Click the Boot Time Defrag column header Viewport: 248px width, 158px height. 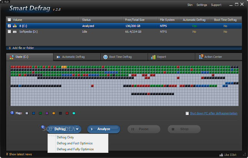point(226,20)
